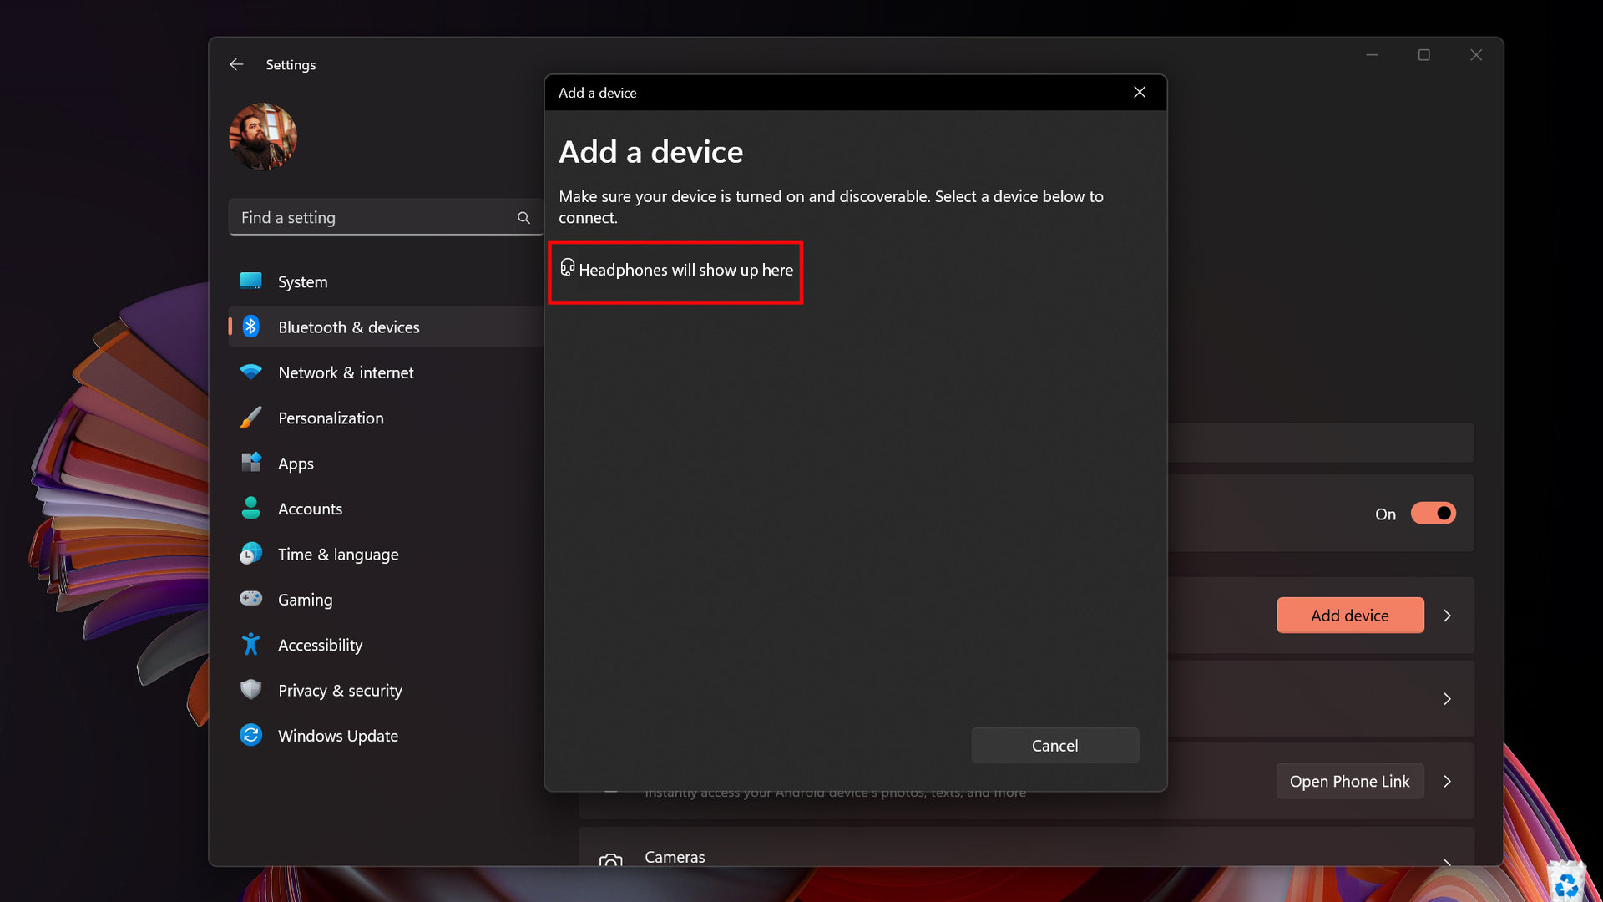
Task: Click the Open Phone Link button
Action: pyautogui.click(x=1349, y=782)
